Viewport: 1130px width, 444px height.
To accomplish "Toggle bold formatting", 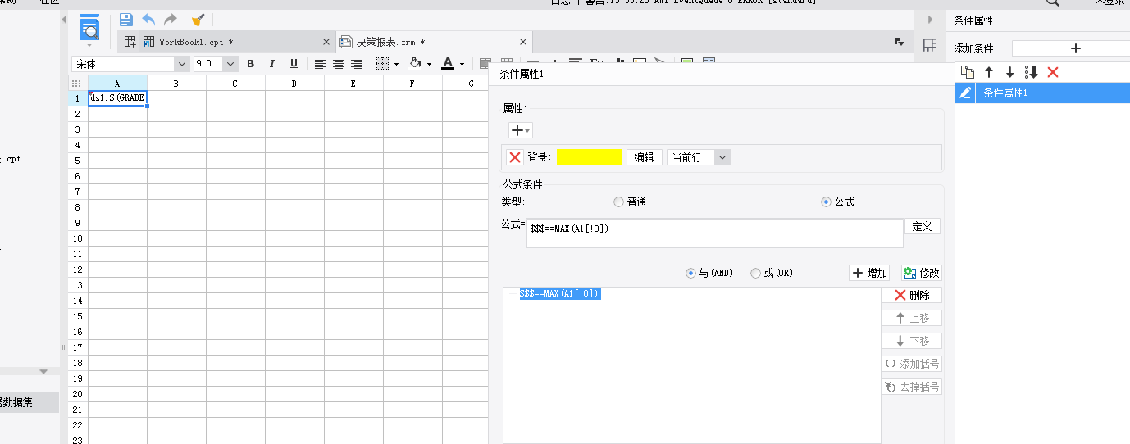I will point(251,64).
